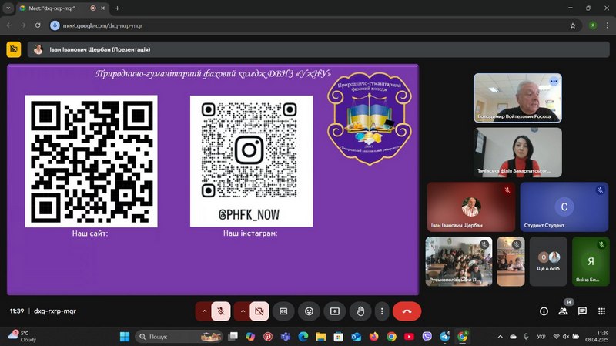Open the emoji reactions button
The width and height of the screenshot is (616, 346).
[x=310, y=311]
